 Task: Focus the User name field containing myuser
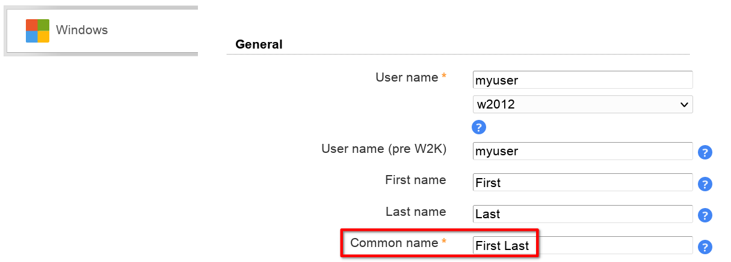click(x=582, y=80)
